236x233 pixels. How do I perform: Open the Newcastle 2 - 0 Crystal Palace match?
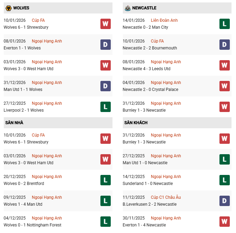(x=150, y=90)
